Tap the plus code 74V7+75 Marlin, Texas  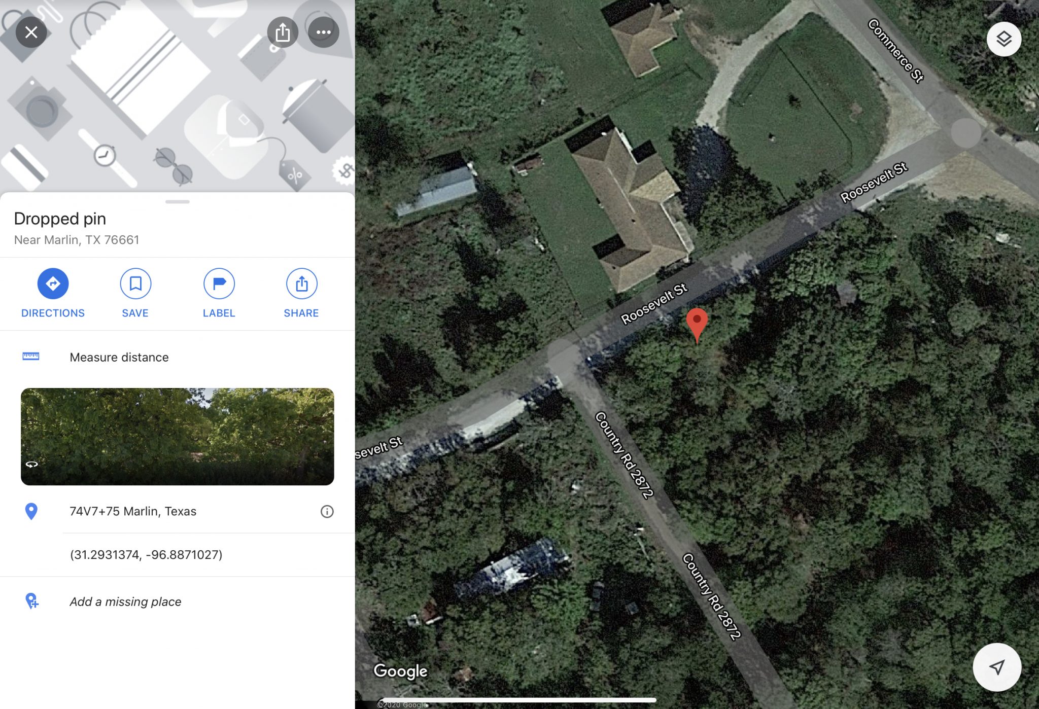pyautogui.click(x=133, y=511)
